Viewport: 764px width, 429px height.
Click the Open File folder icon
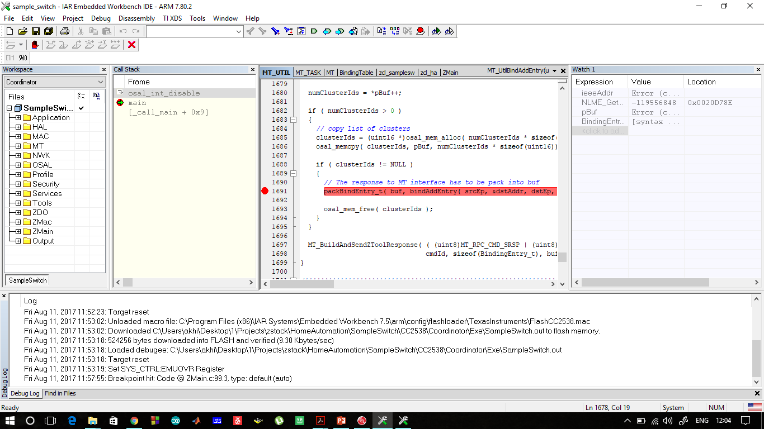coord(22,31)
